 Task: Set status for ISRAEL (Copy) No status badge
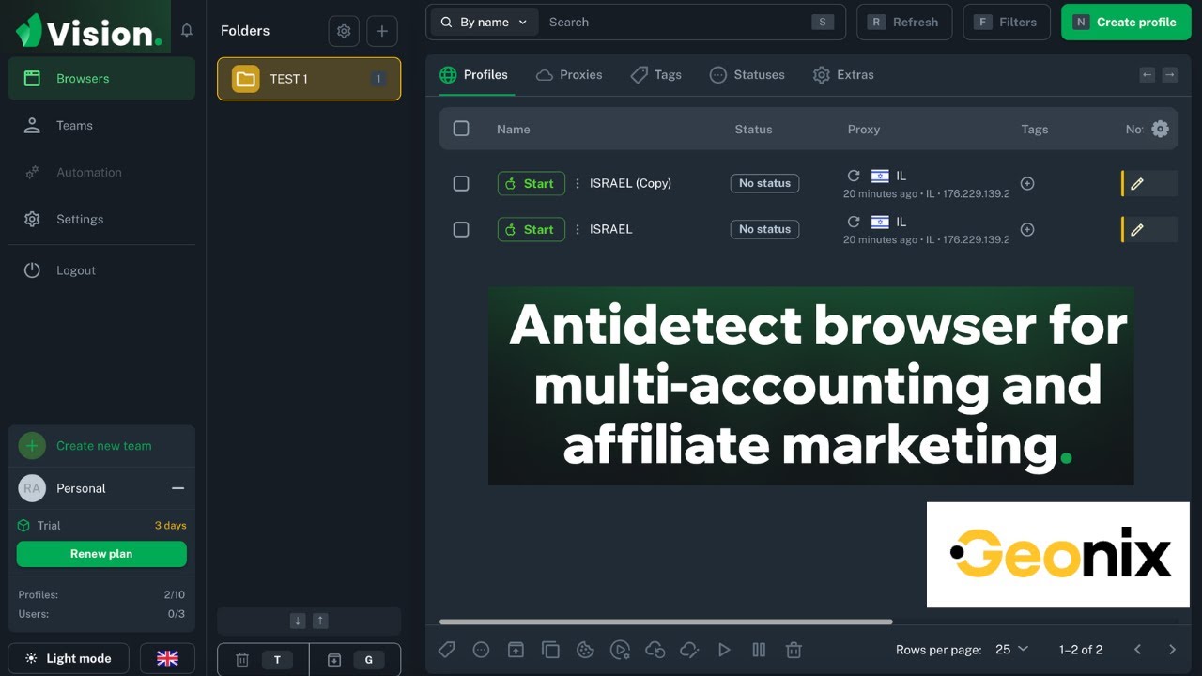(x=764, y=184)
